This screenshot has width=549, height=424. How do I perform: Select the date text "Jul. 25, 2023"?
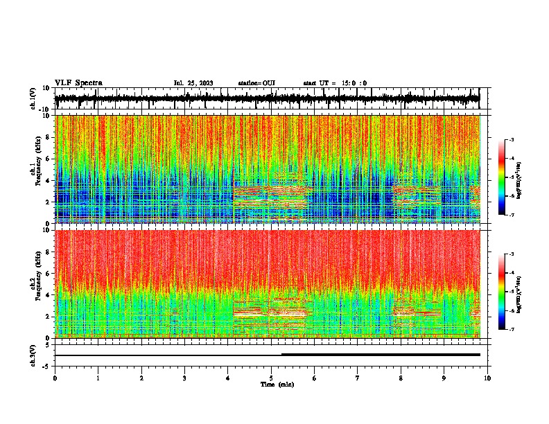193,83
